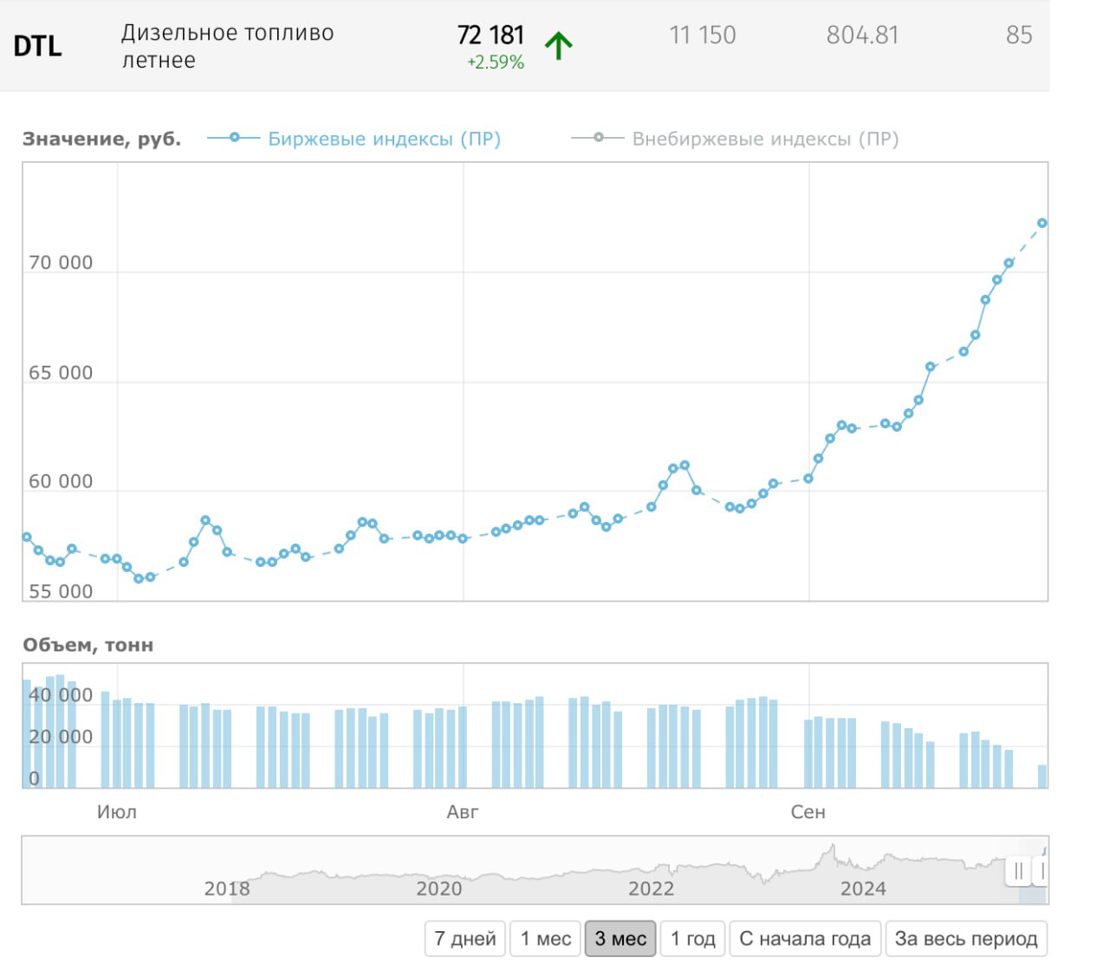Click the 2018 label in navigator timeline
This screenshot has height=977, width=1109.
[227, 889]
